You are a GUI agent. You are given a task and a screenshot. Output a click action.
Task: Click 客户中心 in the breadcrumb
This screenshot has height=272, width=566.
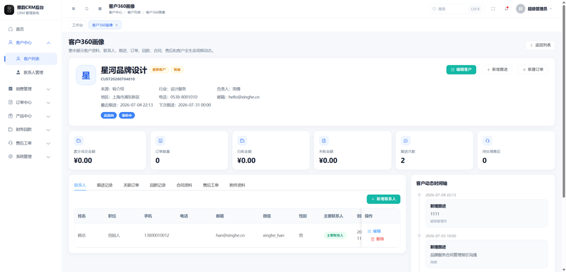[115, 12]
